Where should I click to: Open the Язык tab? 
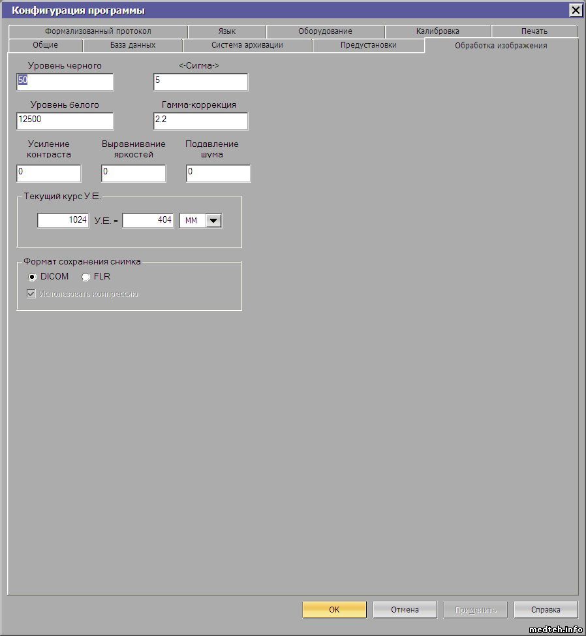point(226,31)
